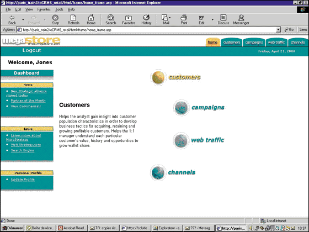Screen dimensions: 309x232
Task: Click into the address URL field
Action: [146, 30]
